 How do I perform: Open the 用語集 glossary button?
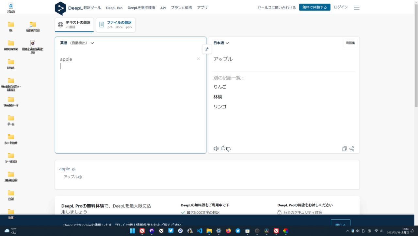(350, 43)
